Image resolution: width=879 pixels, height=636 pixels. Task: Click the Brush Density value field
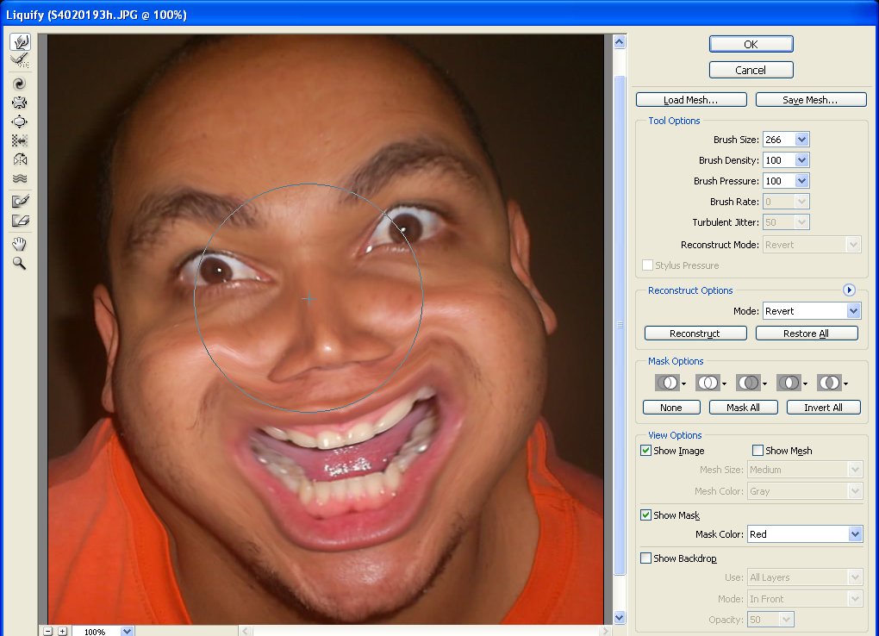click(x=779, y=159)
